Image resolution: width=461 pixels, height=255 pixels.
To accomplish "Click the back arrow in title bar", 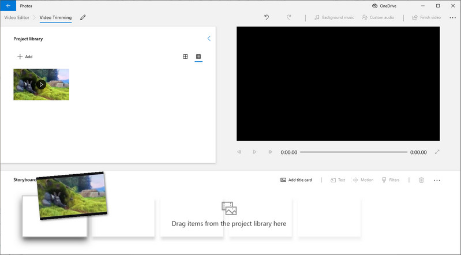I will (8, 5).
